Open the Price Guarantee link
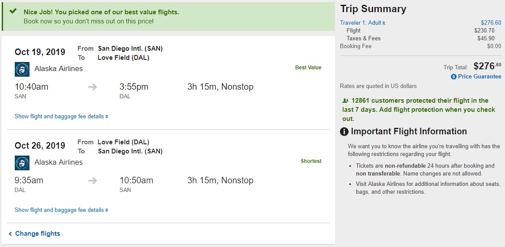The height and width of the screenshot is (247, 505). pos(479,77)
